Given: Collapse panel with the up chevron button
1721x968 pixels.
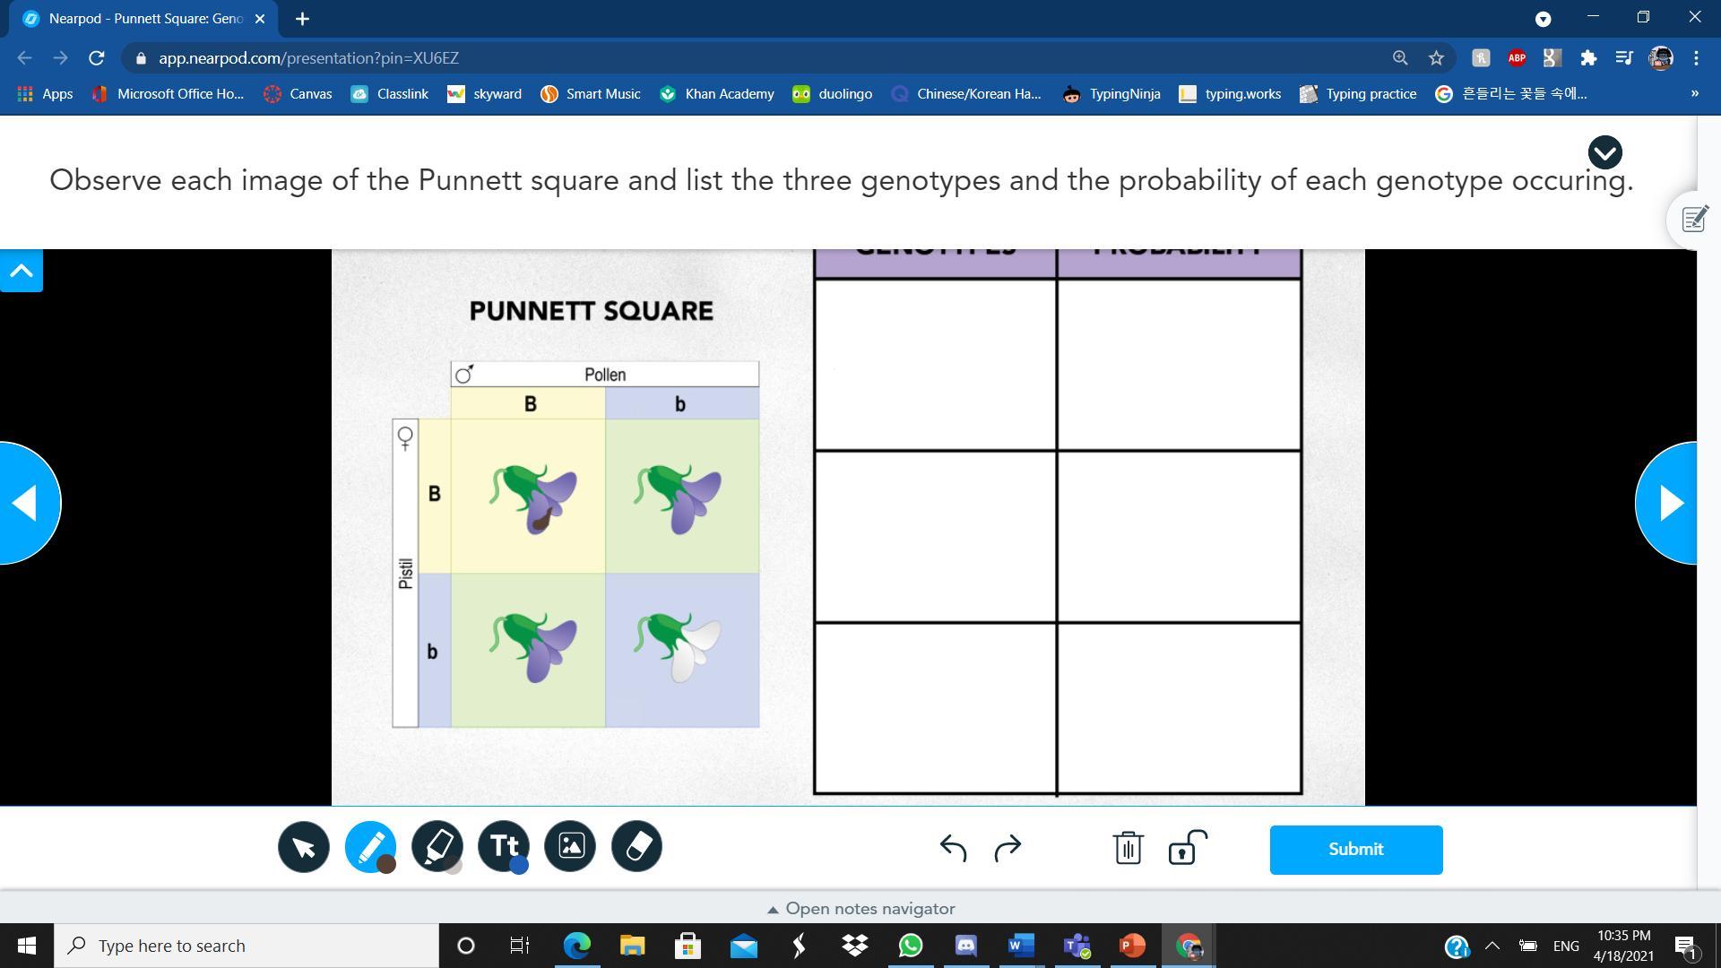Looking at the screenshot, I should pos(22,271).
